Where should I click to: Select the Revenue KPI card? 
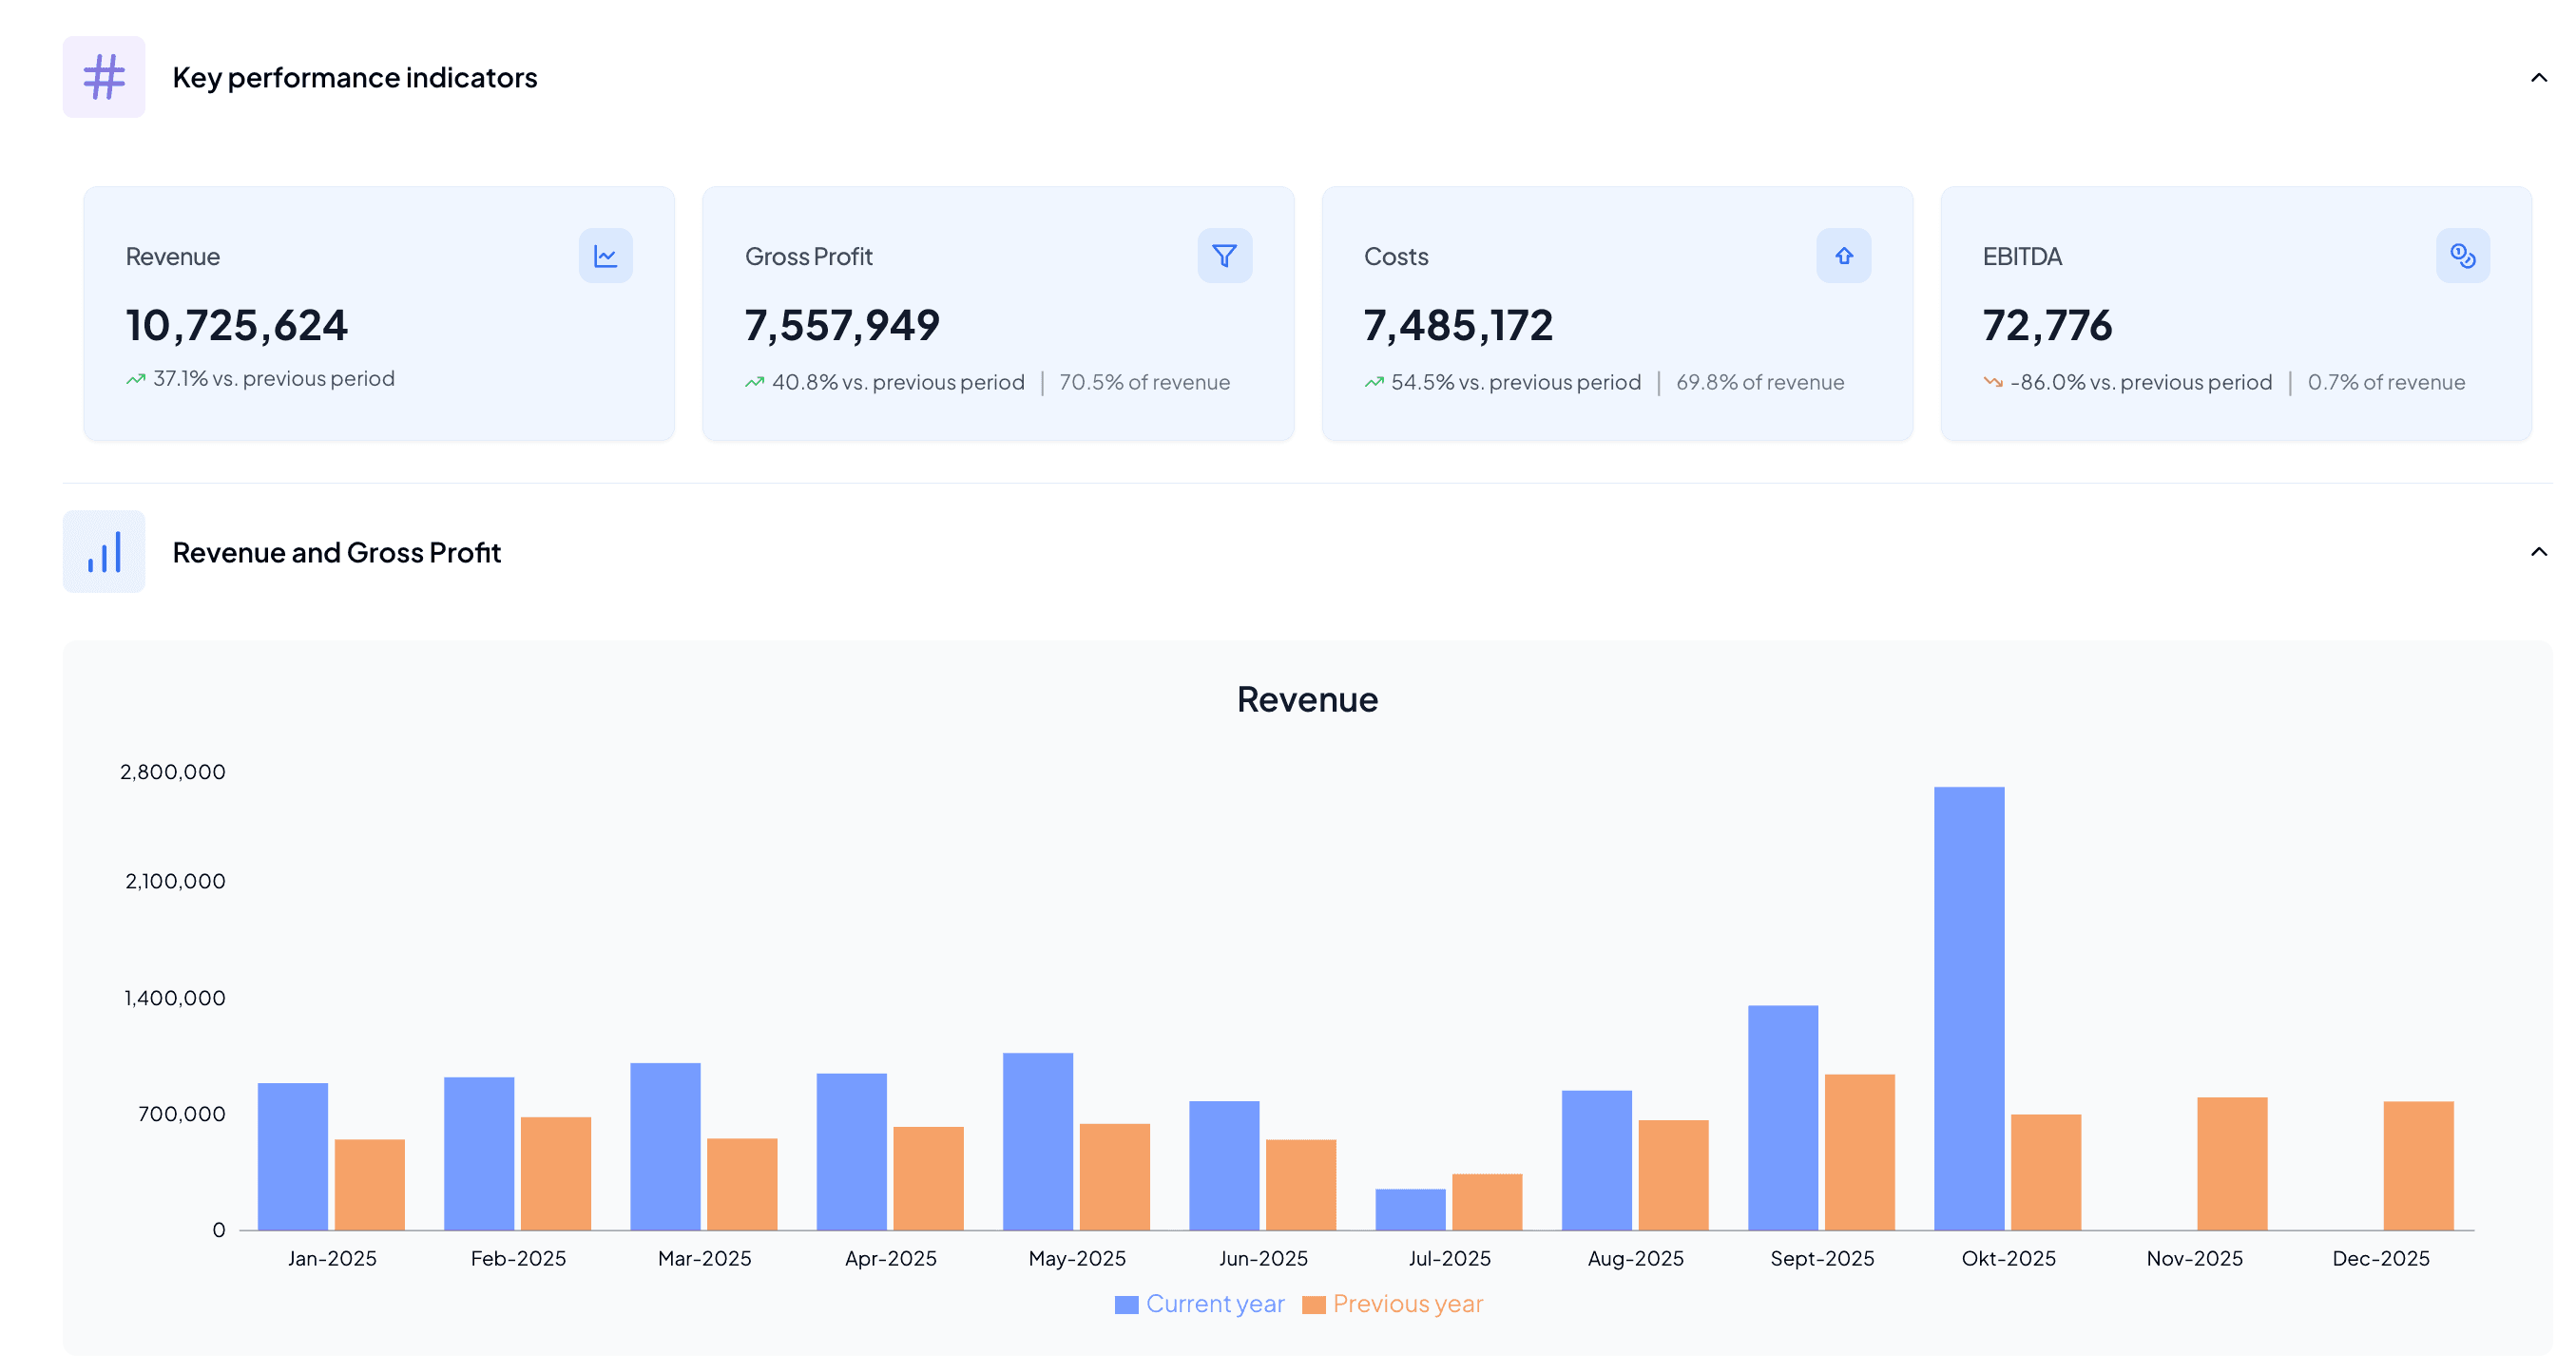pos(380,313)
